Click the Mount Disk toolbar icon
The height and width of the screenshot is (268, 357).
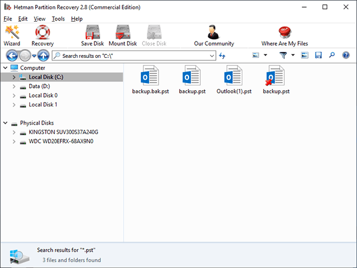click(123, 32)
